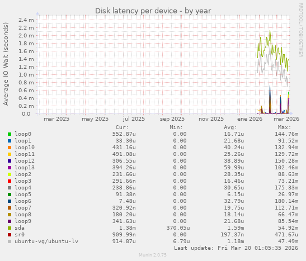Image resolution: width=306 pixels, height=261 pixels.
Task: Click the loop4 max value 175.33m
Action: (x=286, y=188)
